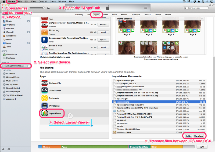Screen dimensions: 215x152
Task: Click the add playlist plus icon
Action: point(3,149)
